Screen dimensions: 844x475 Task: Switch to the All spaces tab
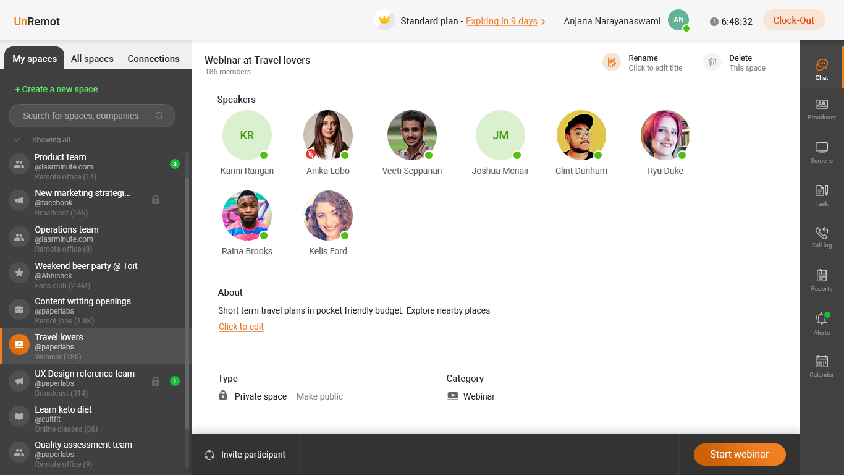click(x=92, y=59)
